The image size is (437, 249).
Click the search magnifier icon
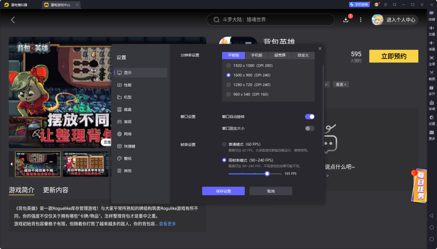pyautogui.click(x=216, y=20)
